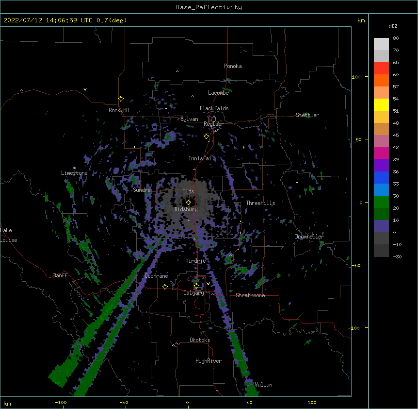Viewport: 418px width, 409px height.
Task: Select the yellow diamond marker above Calgary label
Action: point(196,286)
